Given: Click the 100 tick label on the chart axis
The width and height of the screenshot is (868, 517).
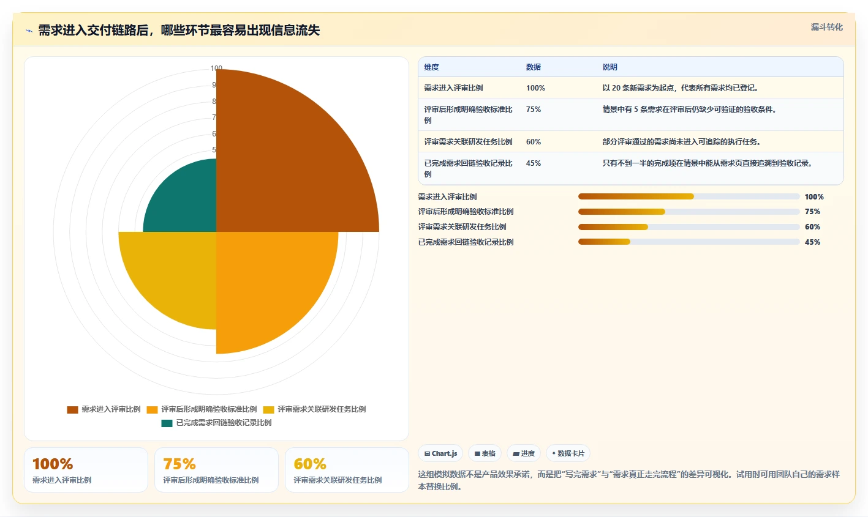Looking at the screenshot, I should click(216, 69).
